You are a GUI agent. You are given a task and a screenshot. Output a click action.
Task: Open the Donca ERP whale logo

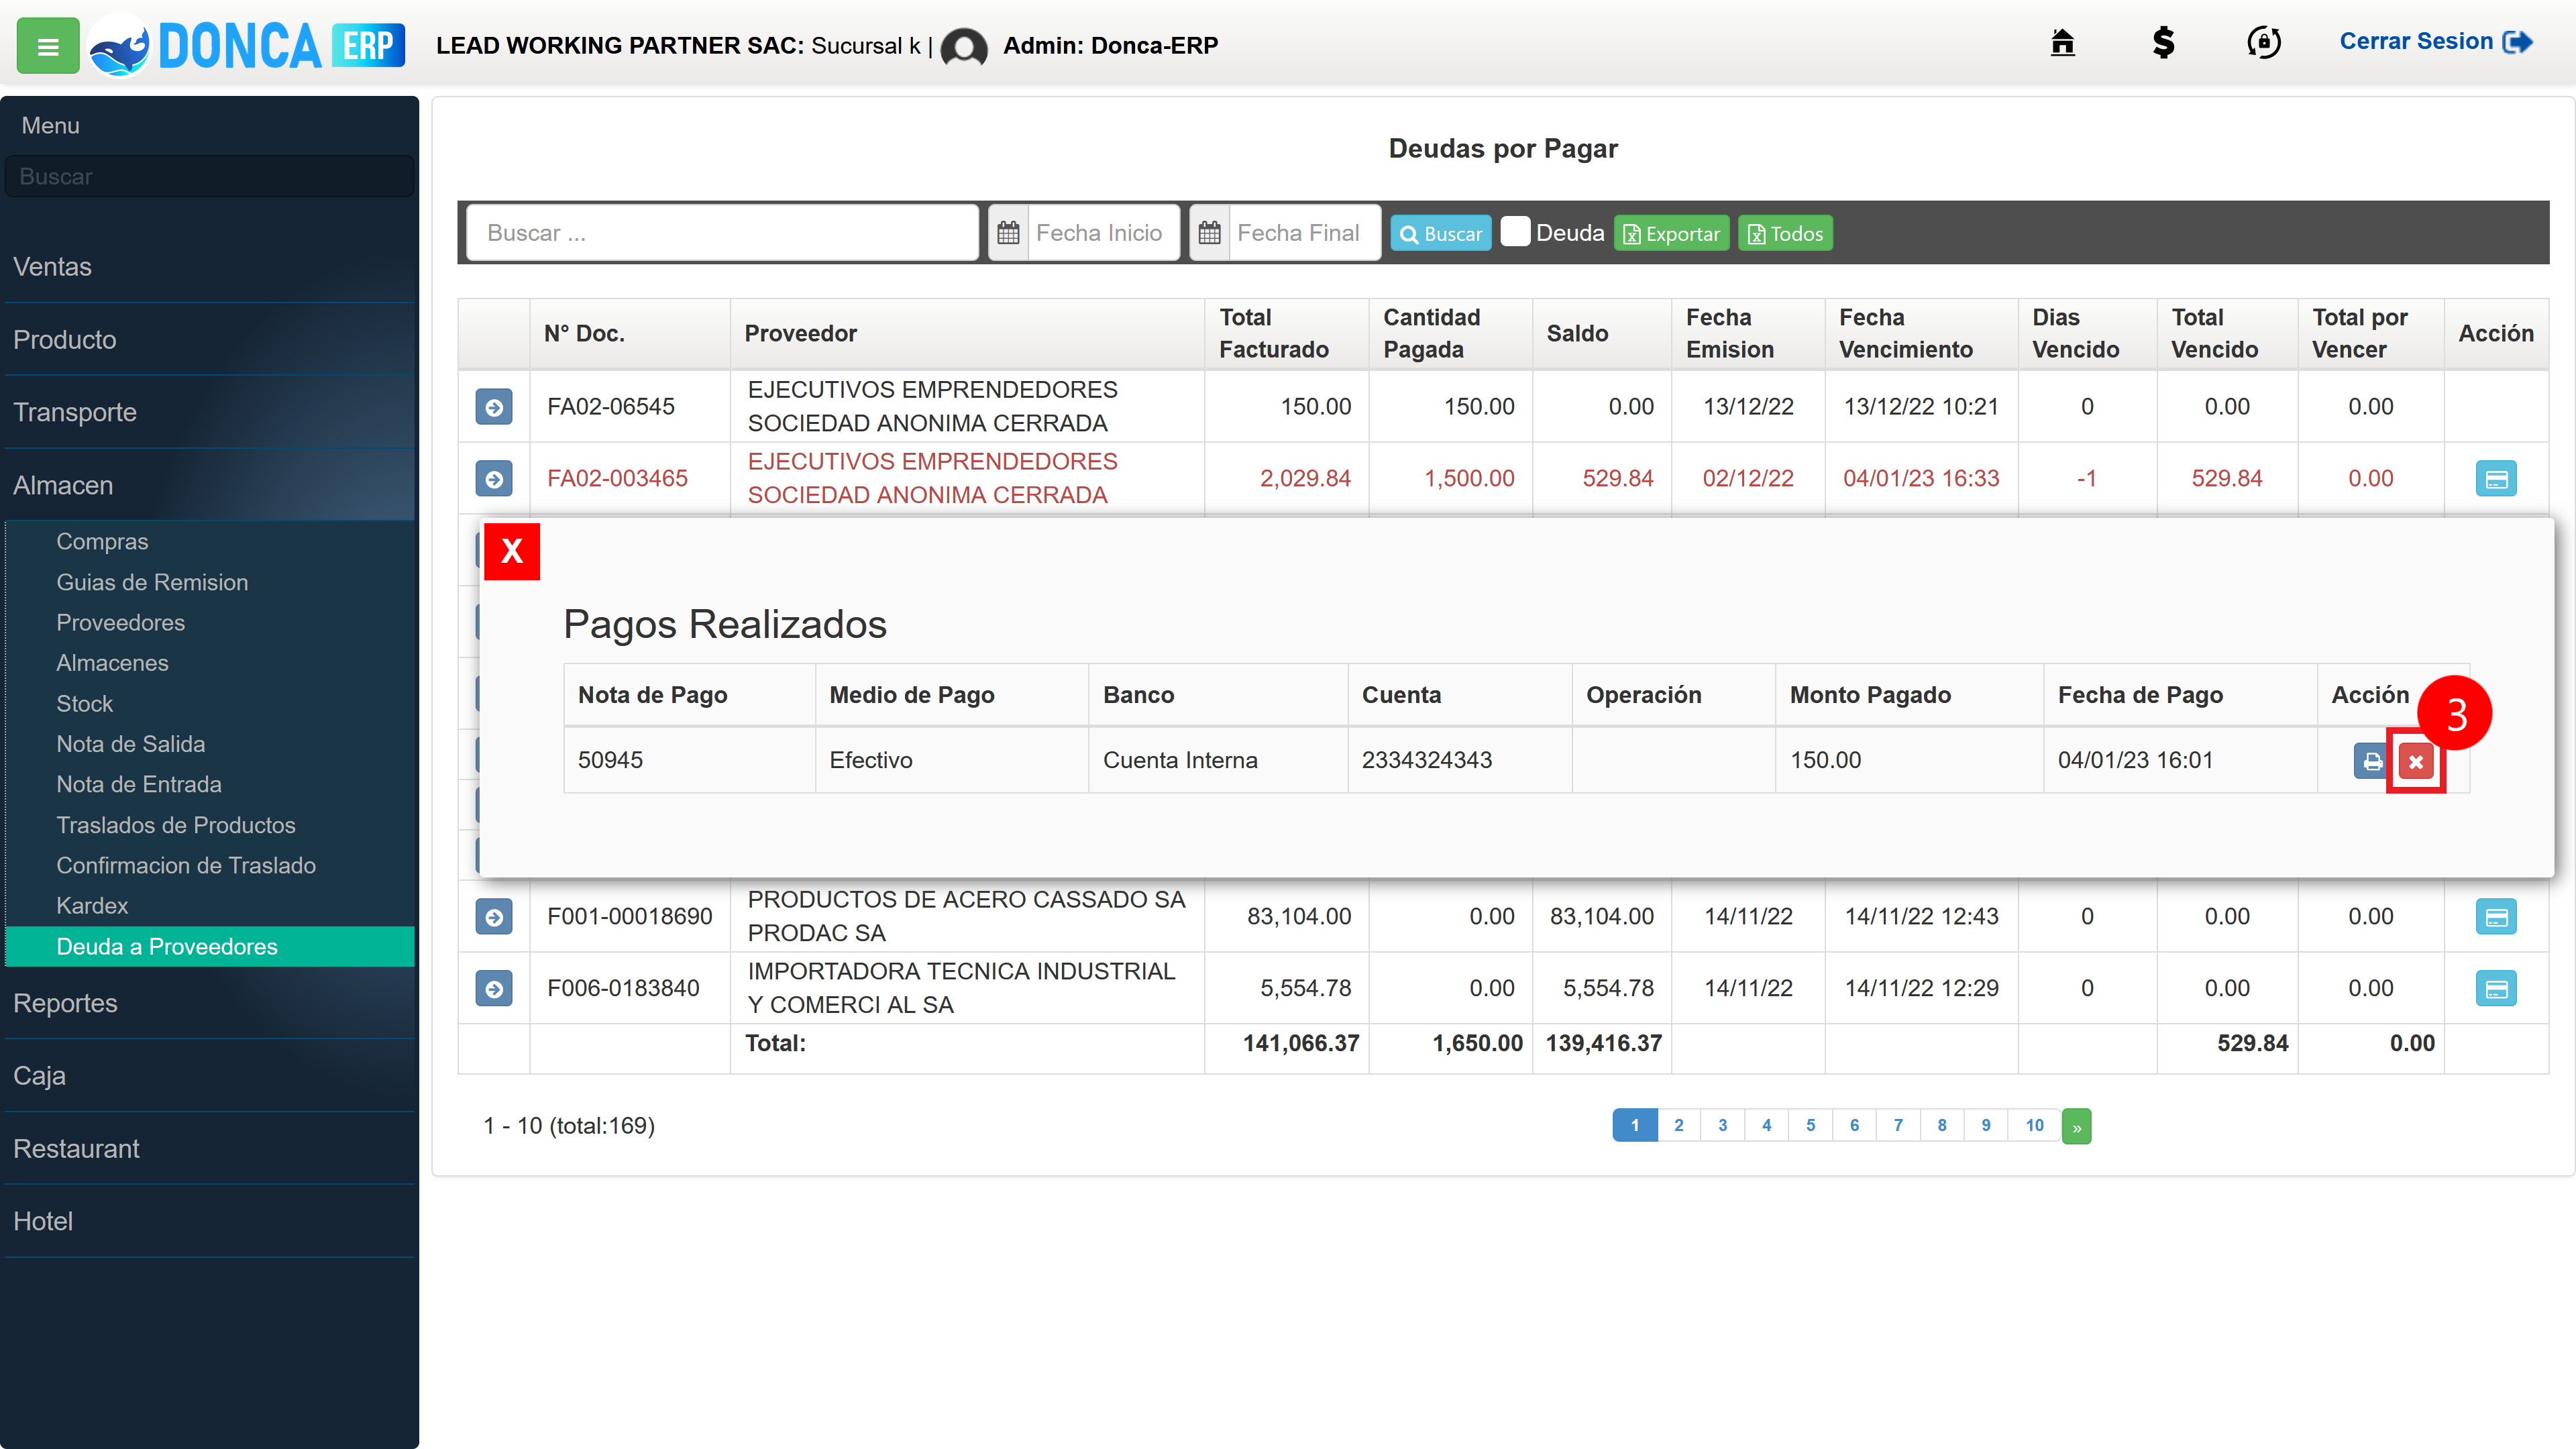click(x=246, y=46)
